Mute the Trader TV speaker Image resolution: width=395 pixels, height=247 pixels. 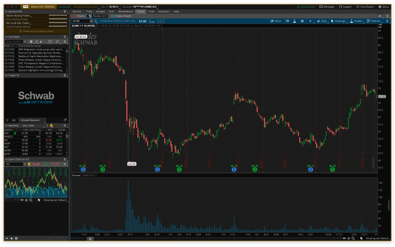15,120
